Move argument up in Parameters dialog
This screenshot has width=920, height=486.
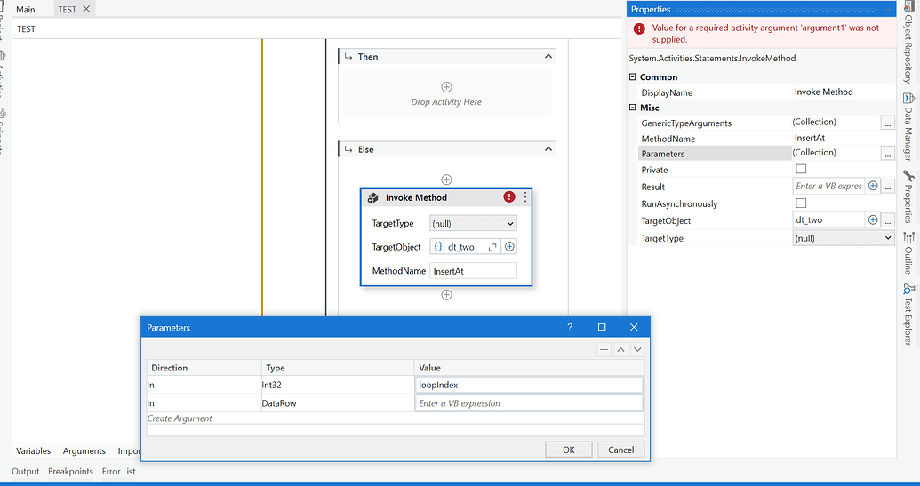pos(620,349)
